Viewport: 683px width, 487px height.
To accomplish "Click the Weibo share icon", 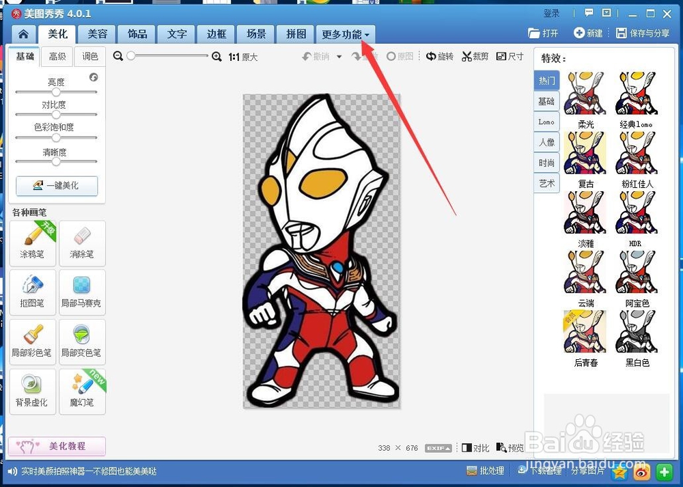I will (642, 472).
